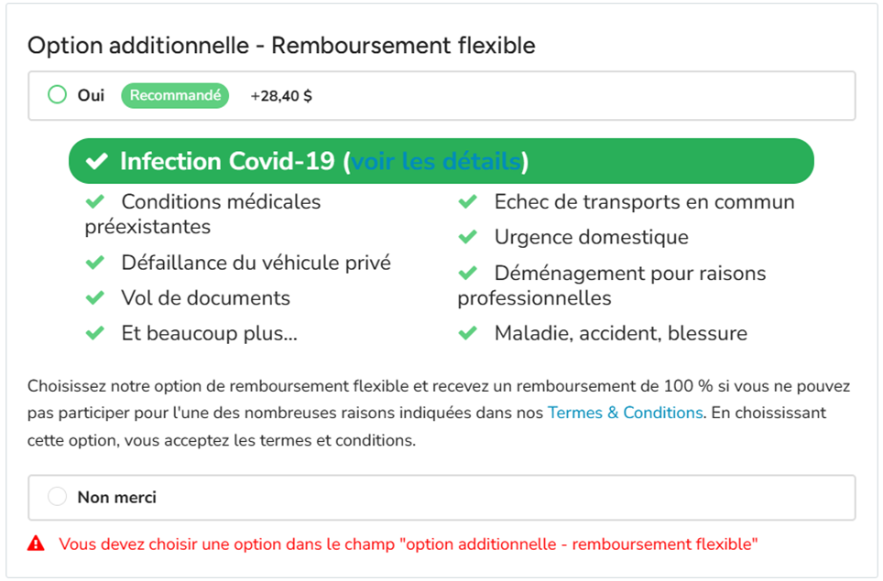Click the Oui option label text
883x581 pixels.
point(91,95)
